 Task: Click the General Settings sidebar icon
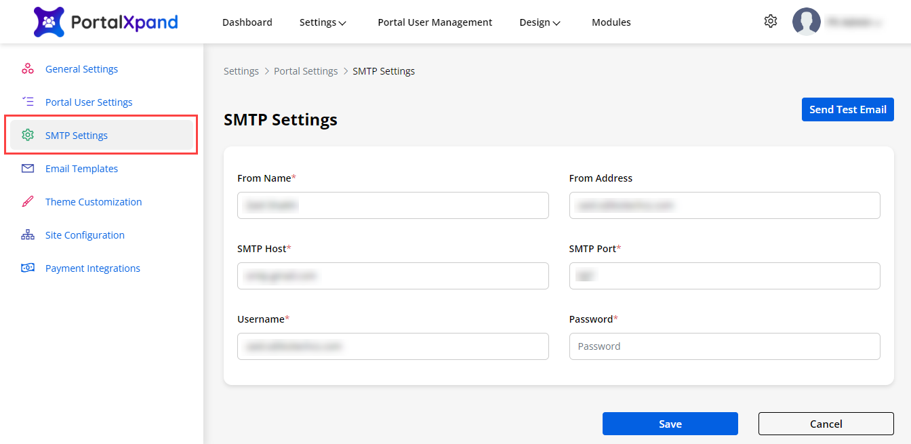(x=28, y=68)
